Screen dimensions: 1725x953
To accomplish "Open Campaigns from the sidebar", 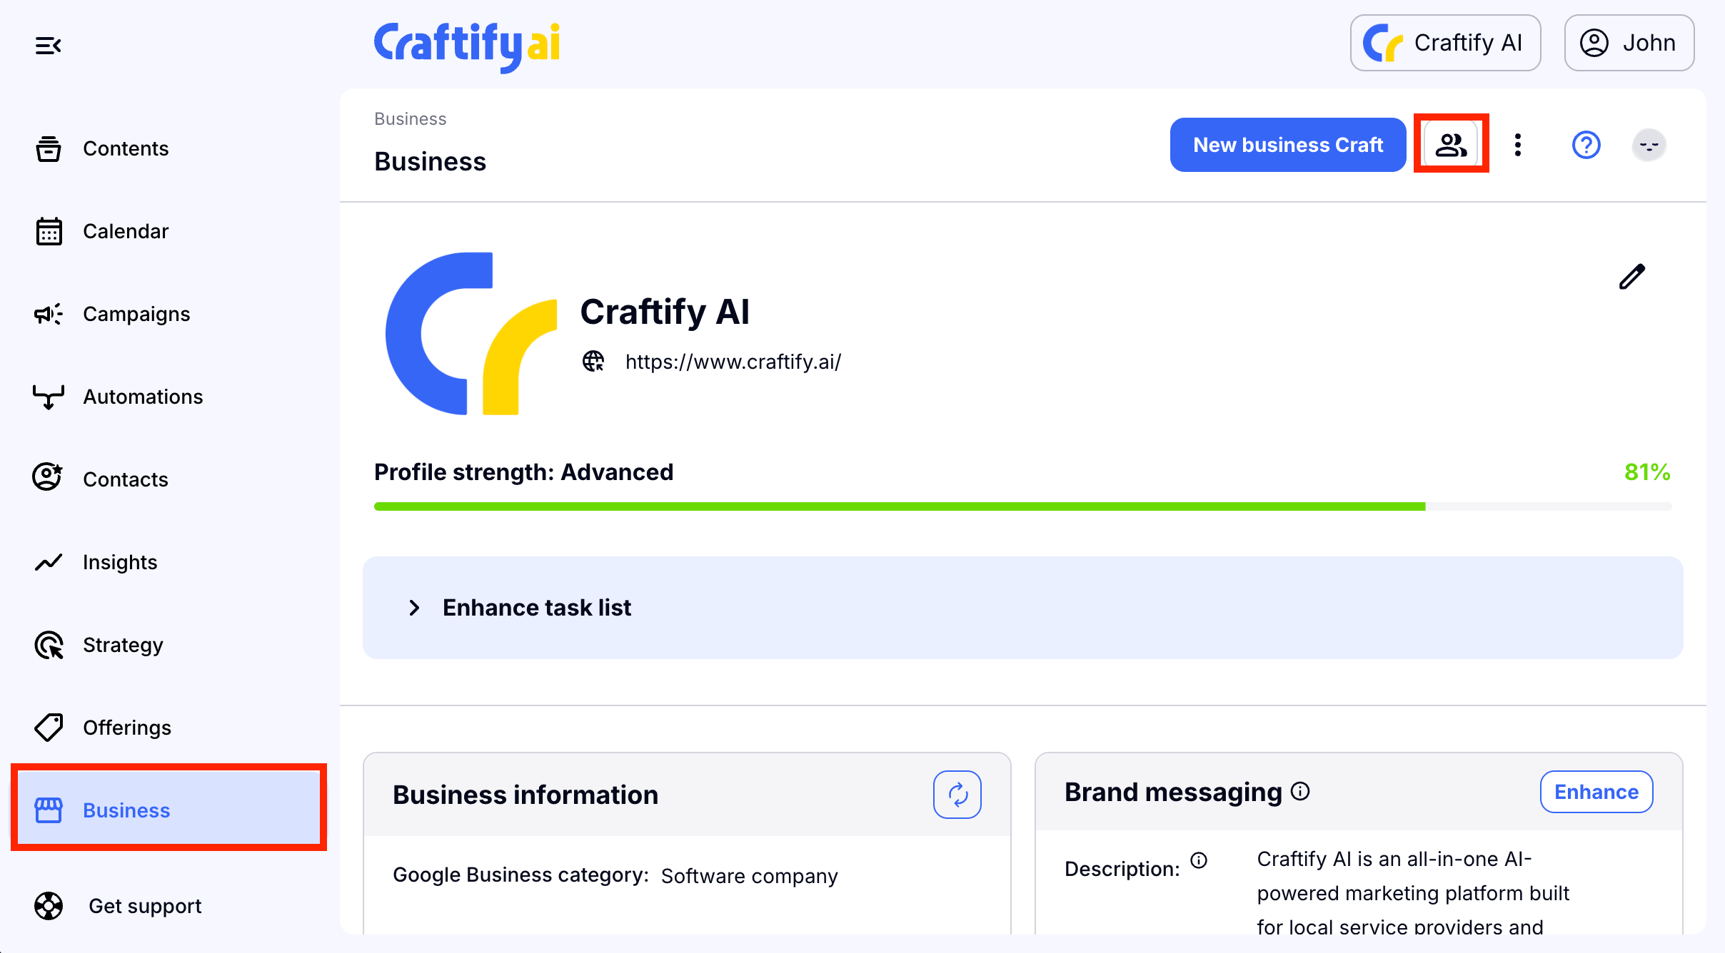I will point(136,314).
